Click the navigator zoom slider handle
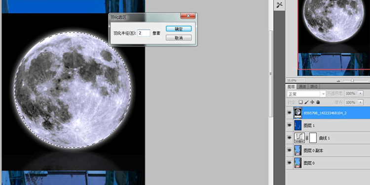 (x=352, y=81)
